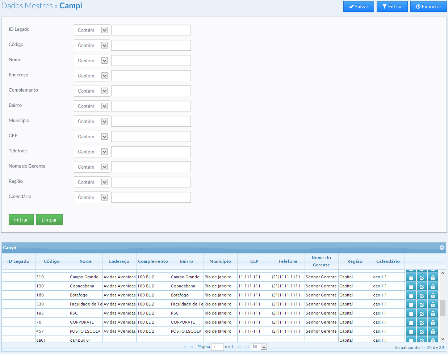Focus the Nome do Gerente text field

(151, 167)
